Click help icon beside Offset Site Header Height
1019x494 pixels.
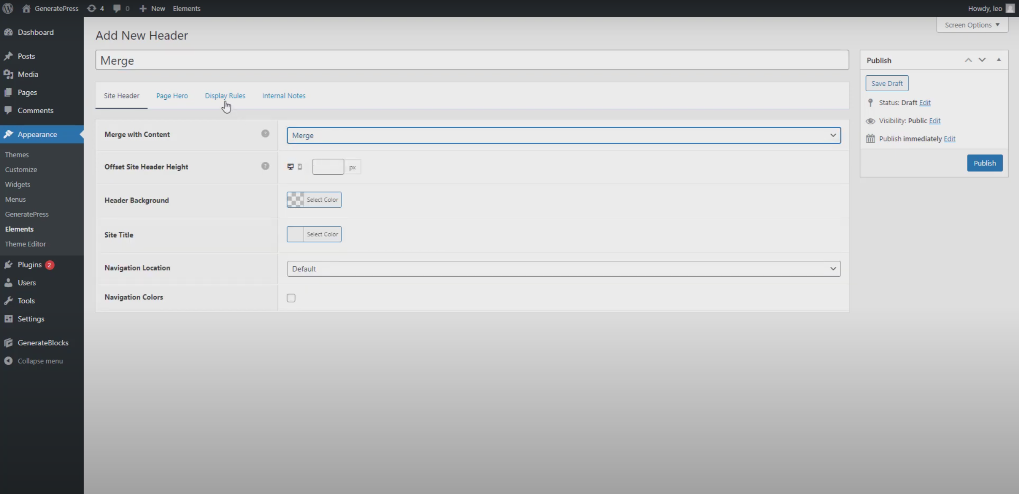pos(265,166)
